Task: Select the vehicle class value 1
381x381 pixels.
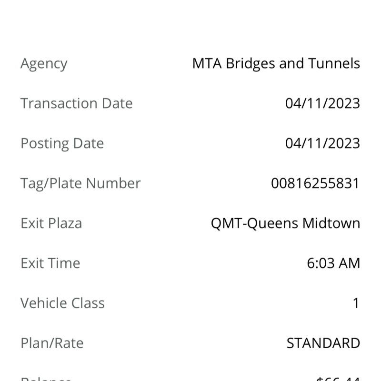Action: (356, 303)
